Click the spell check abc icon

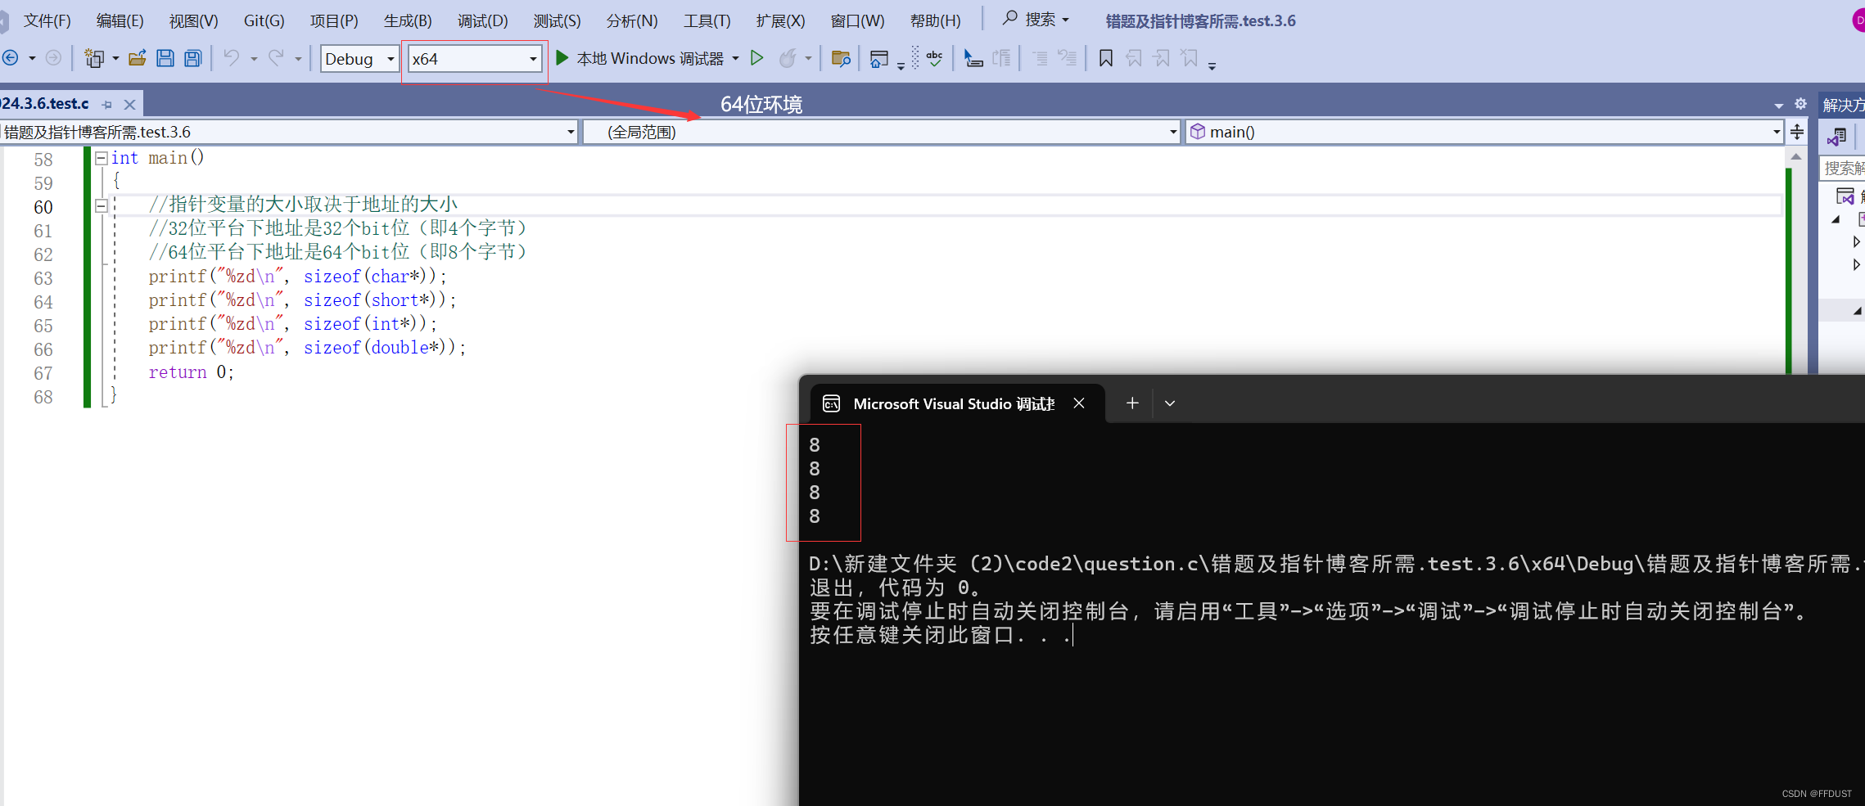934,58
